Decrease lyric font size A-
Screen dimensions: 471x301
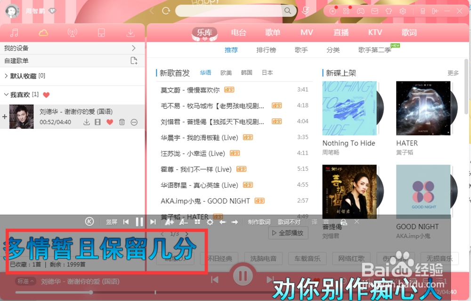click(184, 222)
